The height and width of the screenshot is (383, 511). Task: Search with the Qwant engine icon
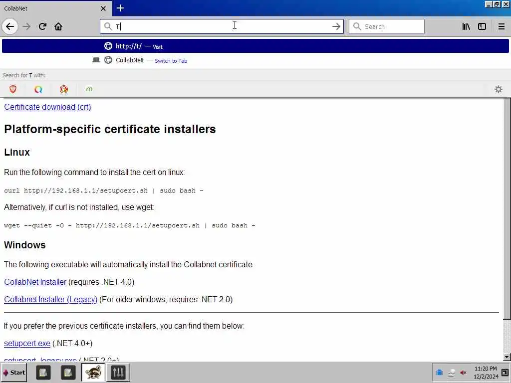coord(38,89)
